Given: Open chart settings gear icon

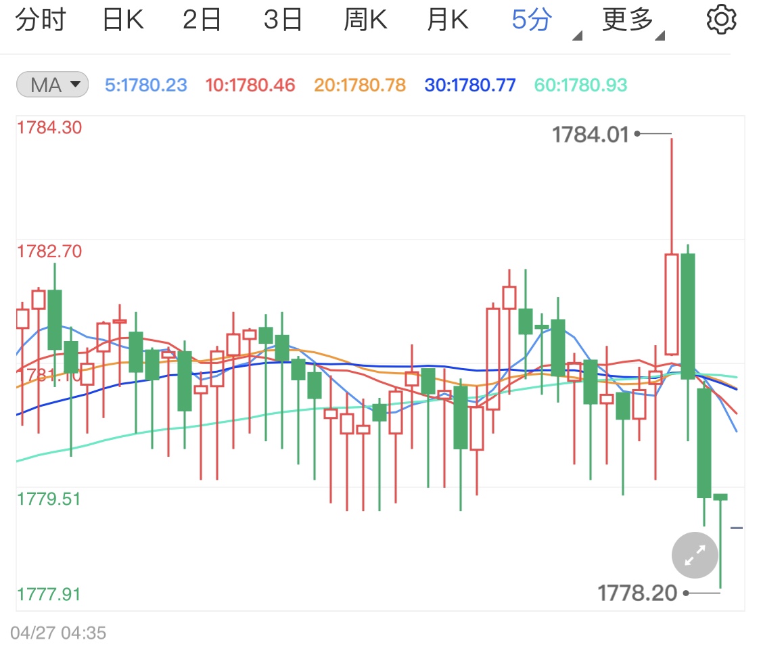Looking at the screenshot, I should (x=721, y=20).
